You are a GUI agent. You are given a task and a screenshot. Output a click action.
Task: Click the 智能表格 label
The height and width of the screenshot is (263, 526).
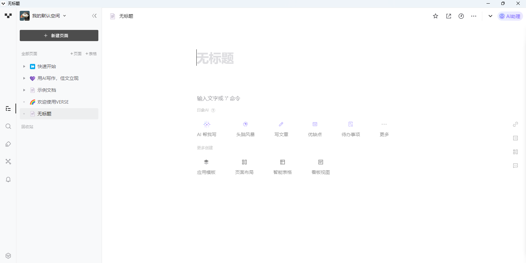click(283, 172)
